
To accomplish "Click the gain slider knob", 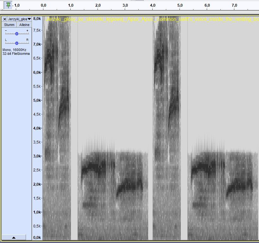I will tap(17, 34).
